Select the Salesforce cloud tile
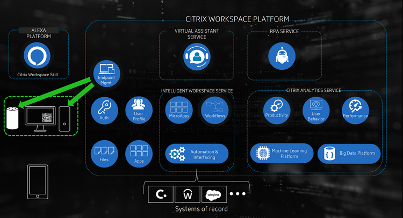 tap(214, 194)
